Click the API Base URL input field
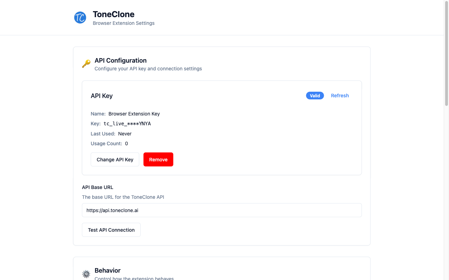This screenshot has height=280, width=449. pyautogui.click(x=222, y=210)
